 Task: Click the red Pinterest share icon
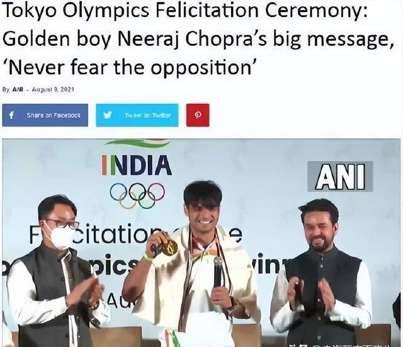198,115
